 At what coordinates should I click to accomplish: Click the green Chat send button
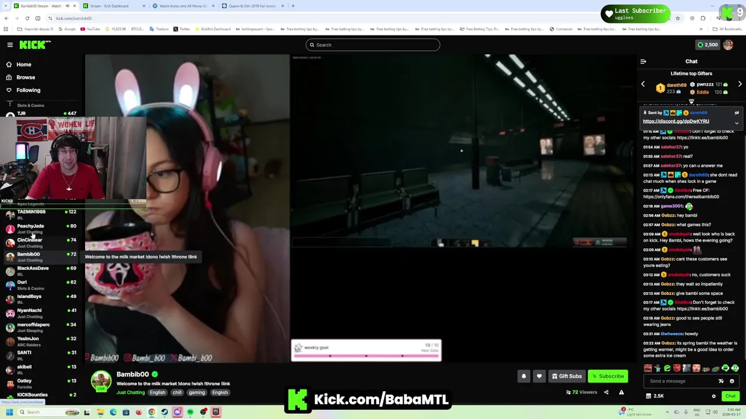tap(730, 396)
